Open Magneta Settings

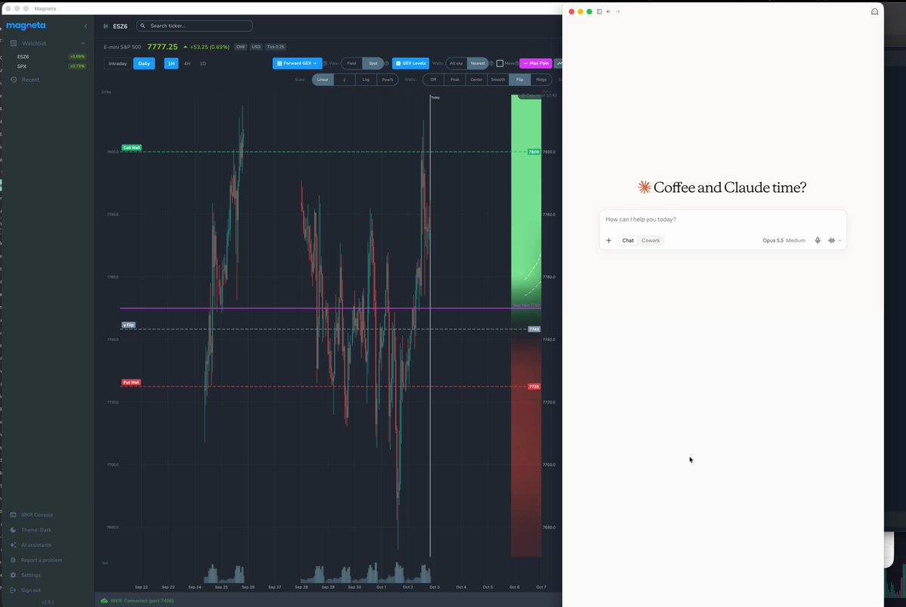point(26,574)
